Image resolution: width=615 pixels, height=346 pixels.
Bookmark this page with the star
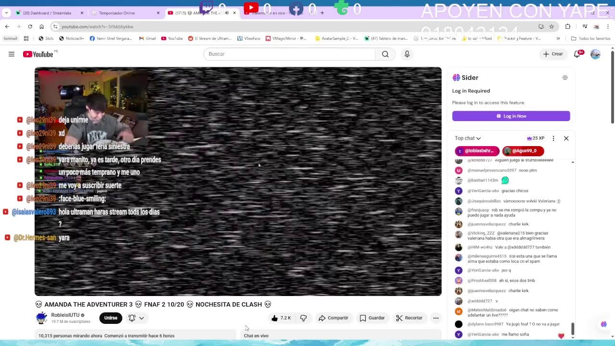[x=552, y=26]
